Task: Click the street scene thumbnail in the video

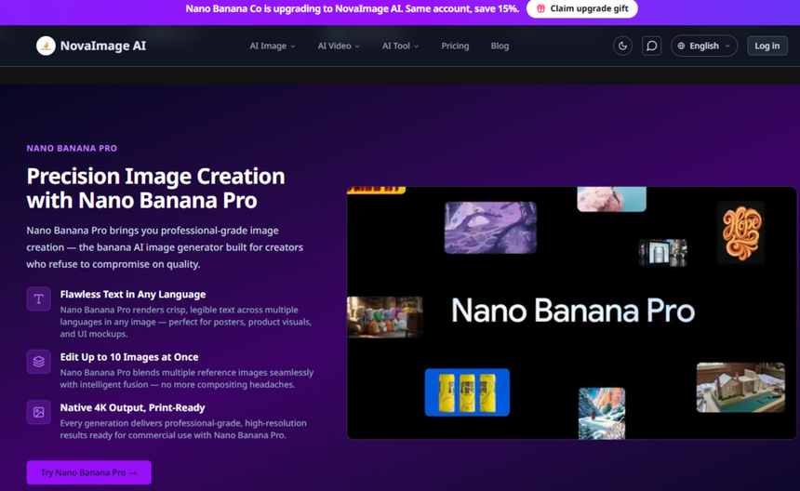Action: click(662, 252)
